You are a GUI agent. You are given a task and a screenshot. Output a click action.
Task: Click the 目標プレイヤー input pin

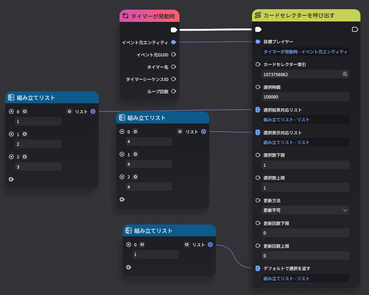tap(258, 42)
